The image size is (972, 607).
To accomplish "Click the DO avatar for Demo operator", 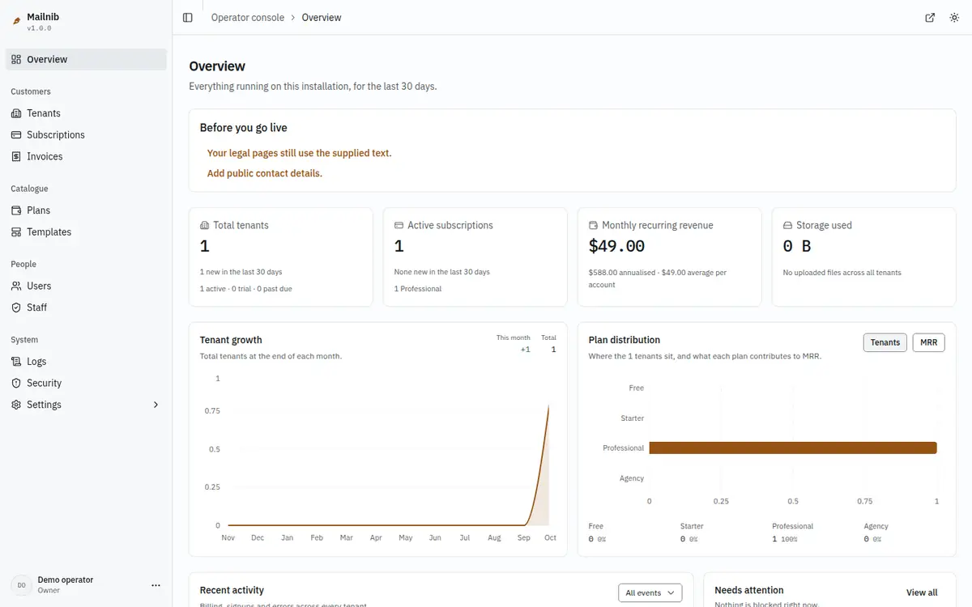I will pos(21,585).
